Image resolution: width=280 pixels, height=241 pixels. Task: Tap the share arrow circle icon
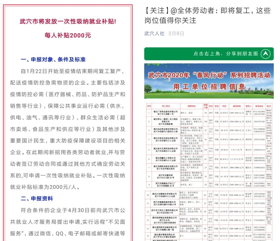265,54
